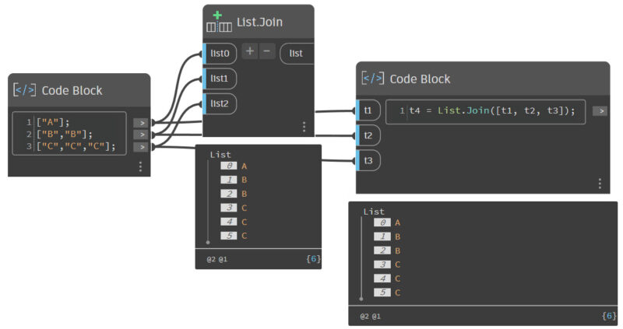The image size is (623, 329).
Task: Open the left Code Block options menu (three dots)
Action: click(140, 166)
